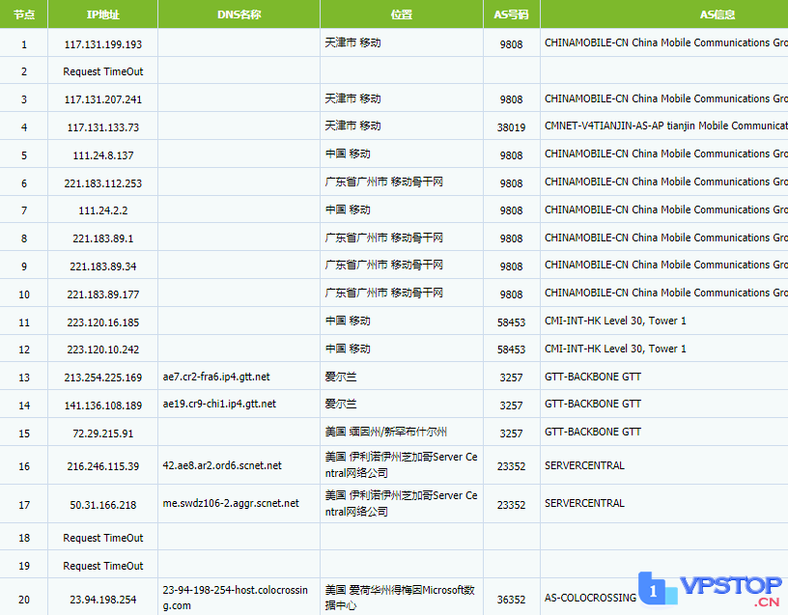
Task: Click AS number 23352 in node 16 row
Action: (x=511, y=466)
